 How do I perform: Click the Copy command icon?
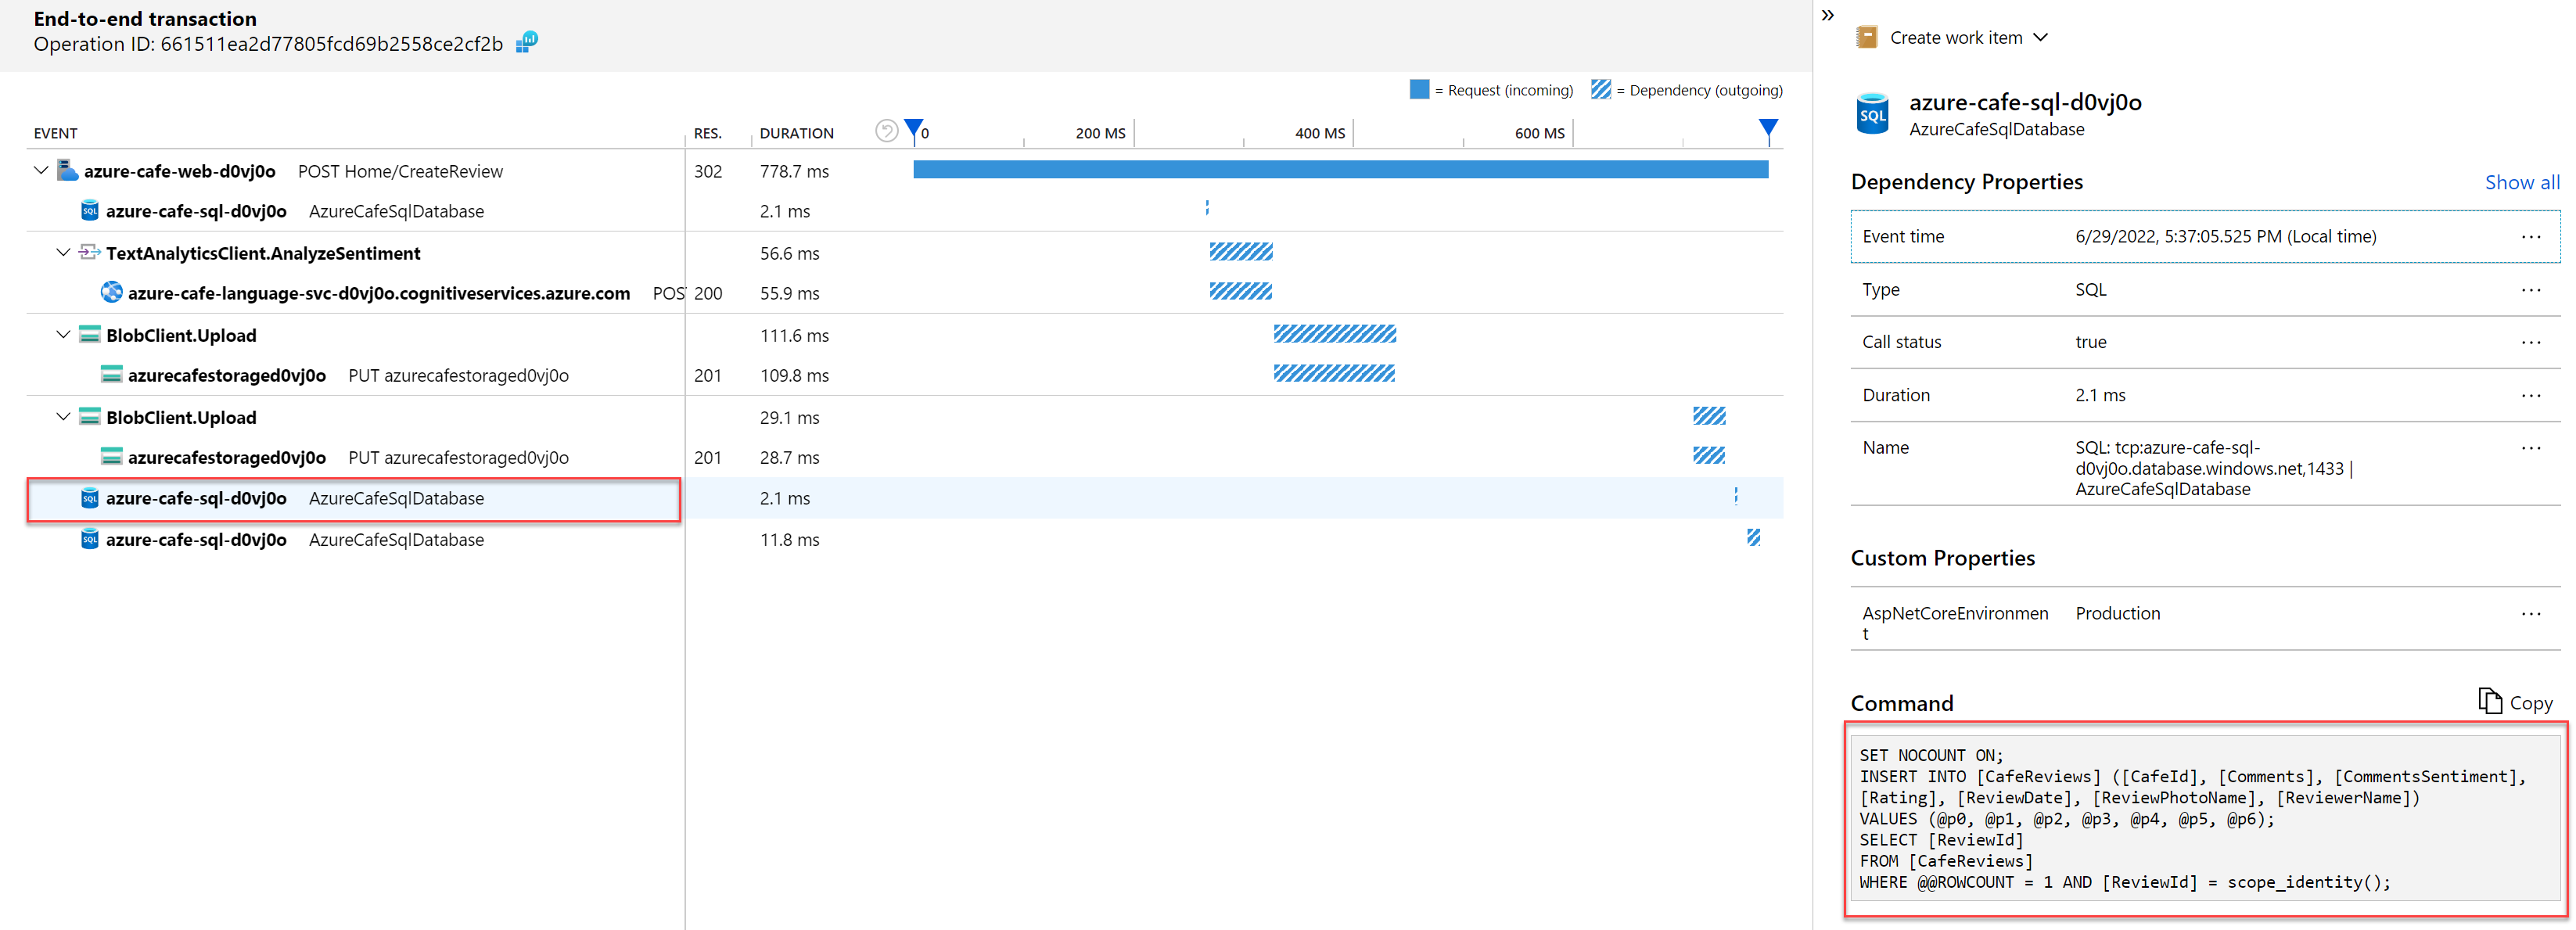[2489, 701]
